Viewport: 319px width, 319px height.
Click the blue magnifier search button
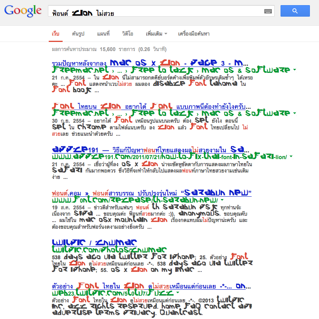tap(295, 11)
